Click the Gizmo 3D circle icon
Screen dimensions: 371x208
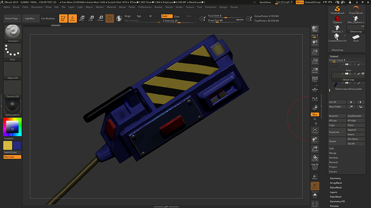point(110,18)
